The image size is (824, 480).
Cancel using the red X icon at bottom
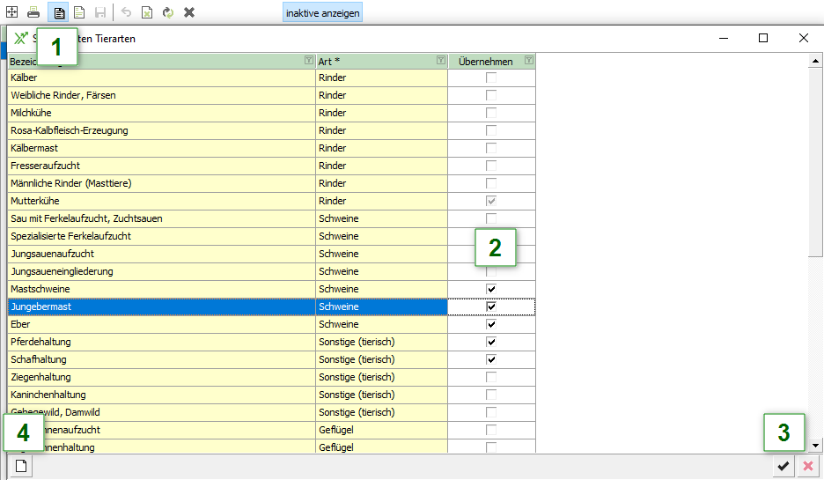806,467
